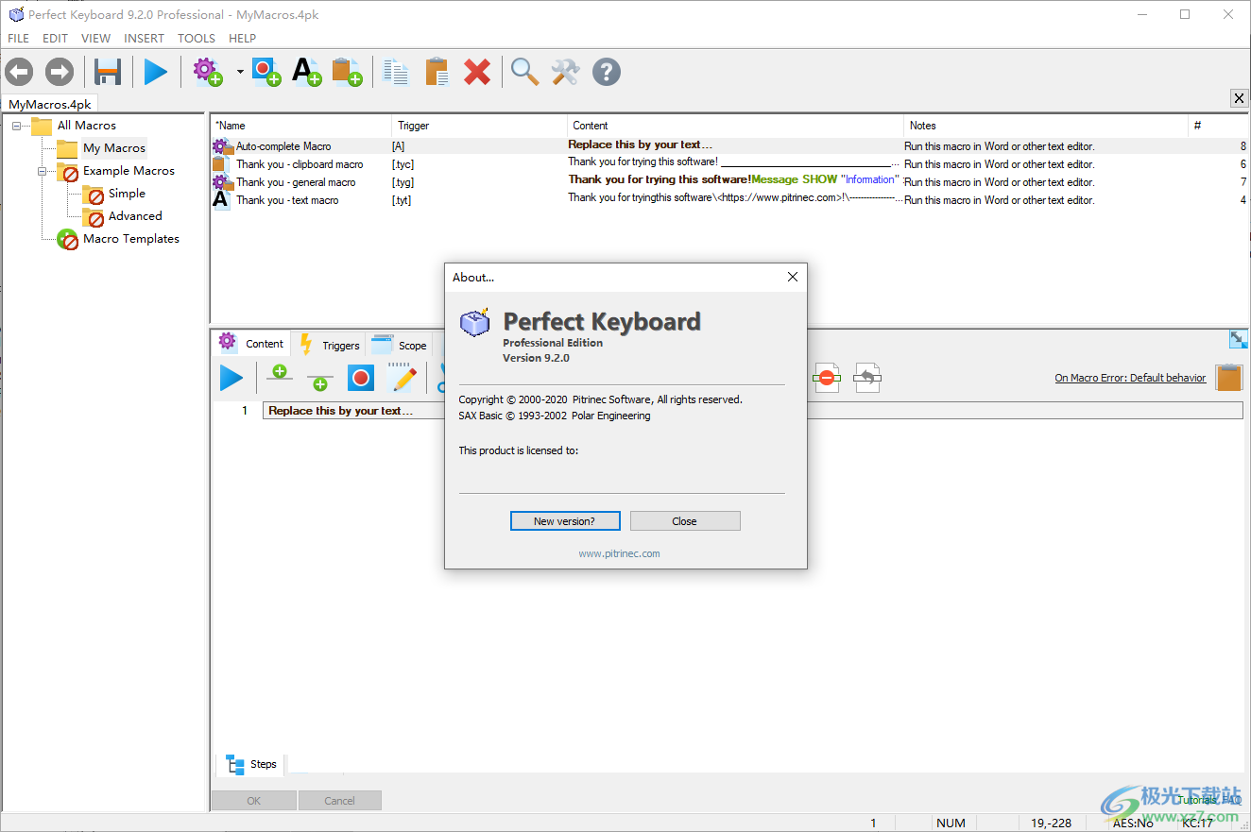Click the New text macro A icon
1251x832 pixels.
pyautogui.click(x=306, y=71)
